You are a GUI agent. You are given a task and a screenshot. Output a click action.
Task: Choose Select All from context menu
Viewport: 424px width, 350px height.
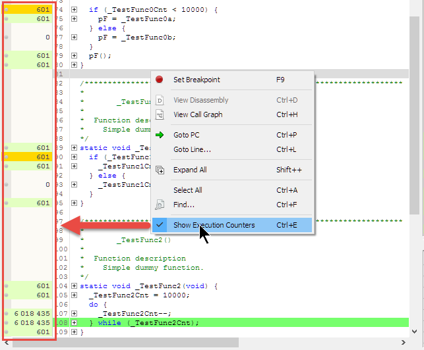pos(188,190)
